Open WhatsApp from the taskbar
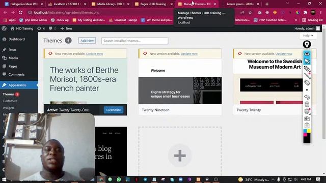The width and height of the screenshot is (326, 183). pos(119,179)
